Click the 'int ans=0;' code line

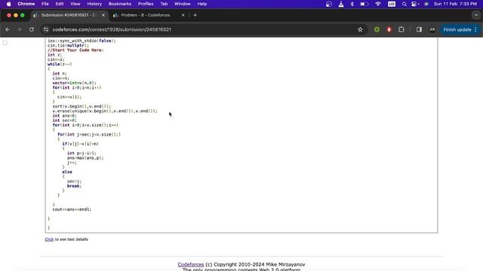pos(64,116)
